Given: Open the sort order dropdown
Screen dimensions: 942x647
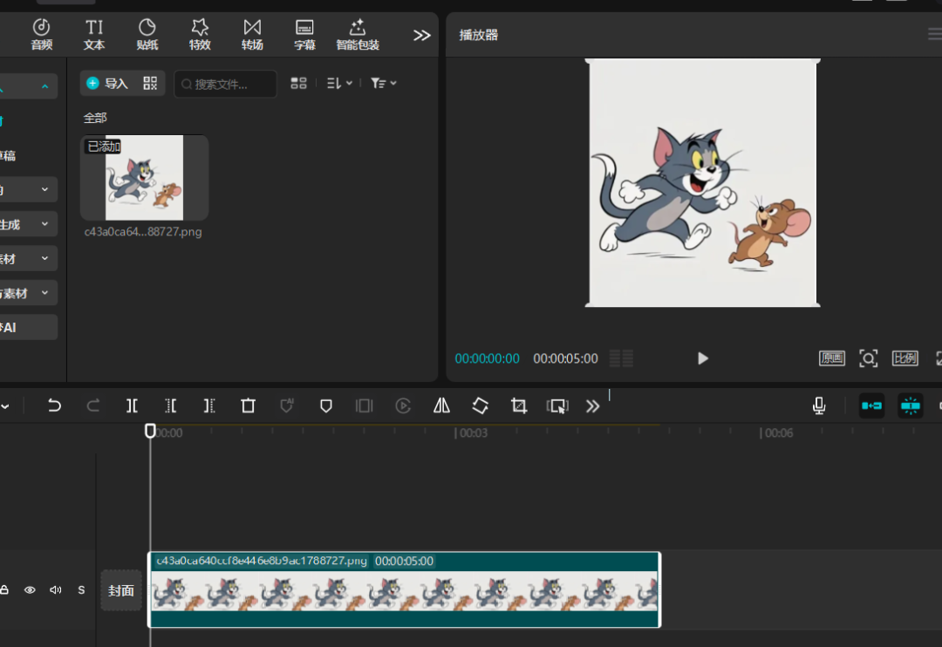Looking at the screenshot, I should click(339, 83).
